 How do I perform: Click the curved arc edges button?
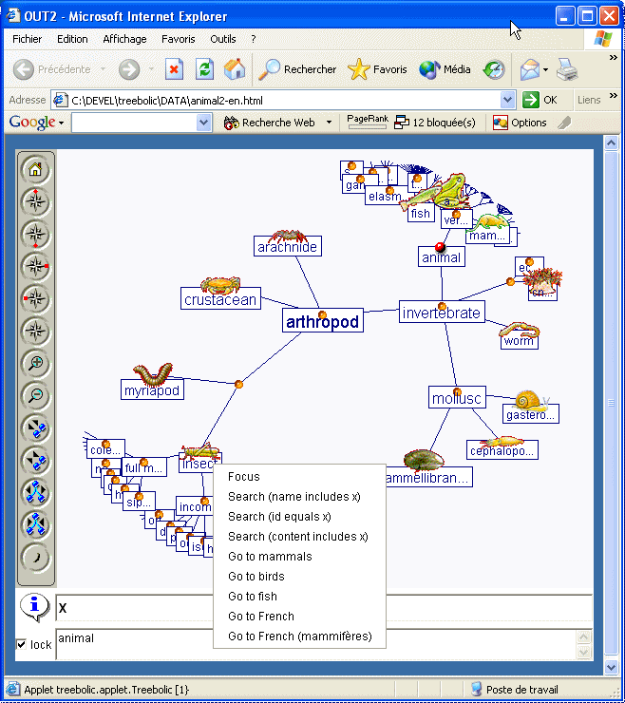(x=35, y=558)
